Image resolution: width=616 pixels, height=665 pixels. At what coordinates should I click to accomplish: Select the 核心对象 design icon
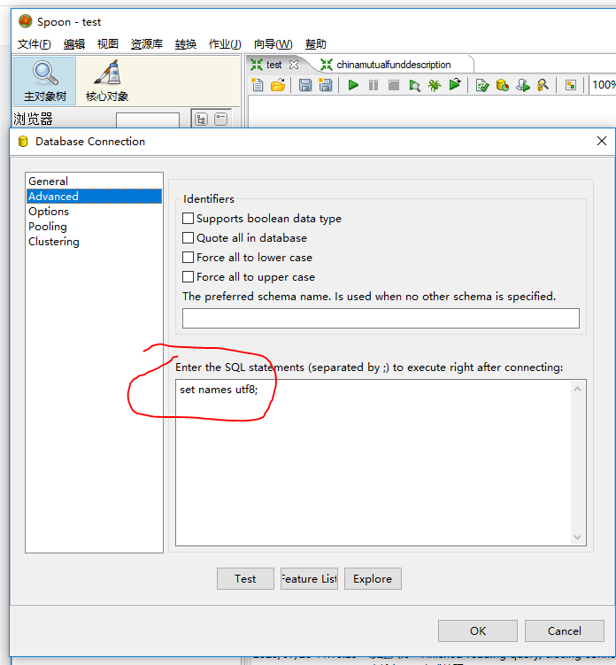(x=107, y=81)
